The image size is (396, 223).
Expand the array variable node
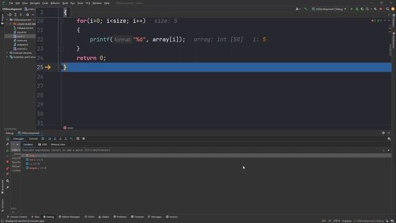click(23, 155)
